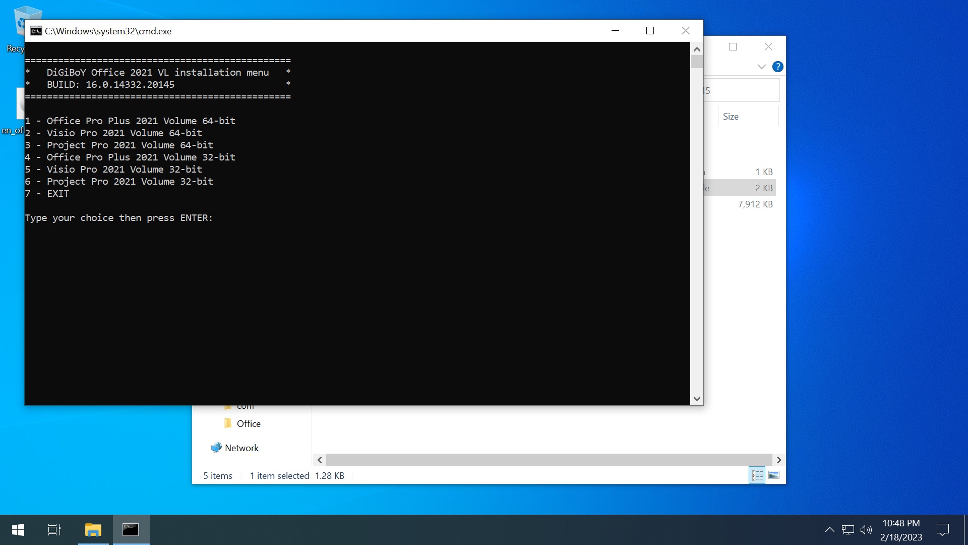Open the File Explorer help icon
This screenshot has height=545, width=968.
point(778,67)
